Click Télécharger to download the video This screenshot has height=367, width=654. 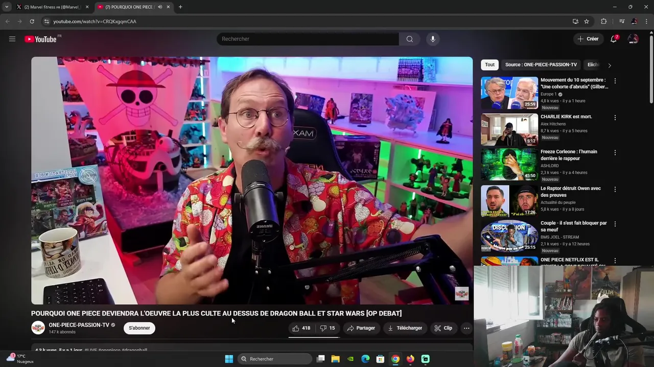click(x=405, y=328)
